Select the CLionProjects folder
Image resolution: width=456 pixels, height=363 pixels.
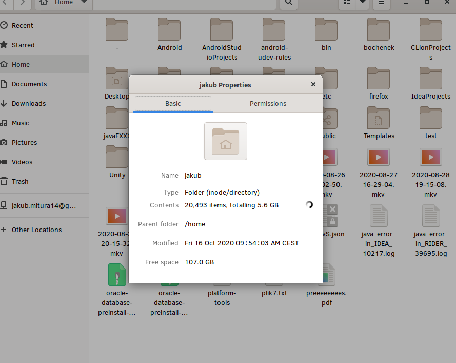431,39
